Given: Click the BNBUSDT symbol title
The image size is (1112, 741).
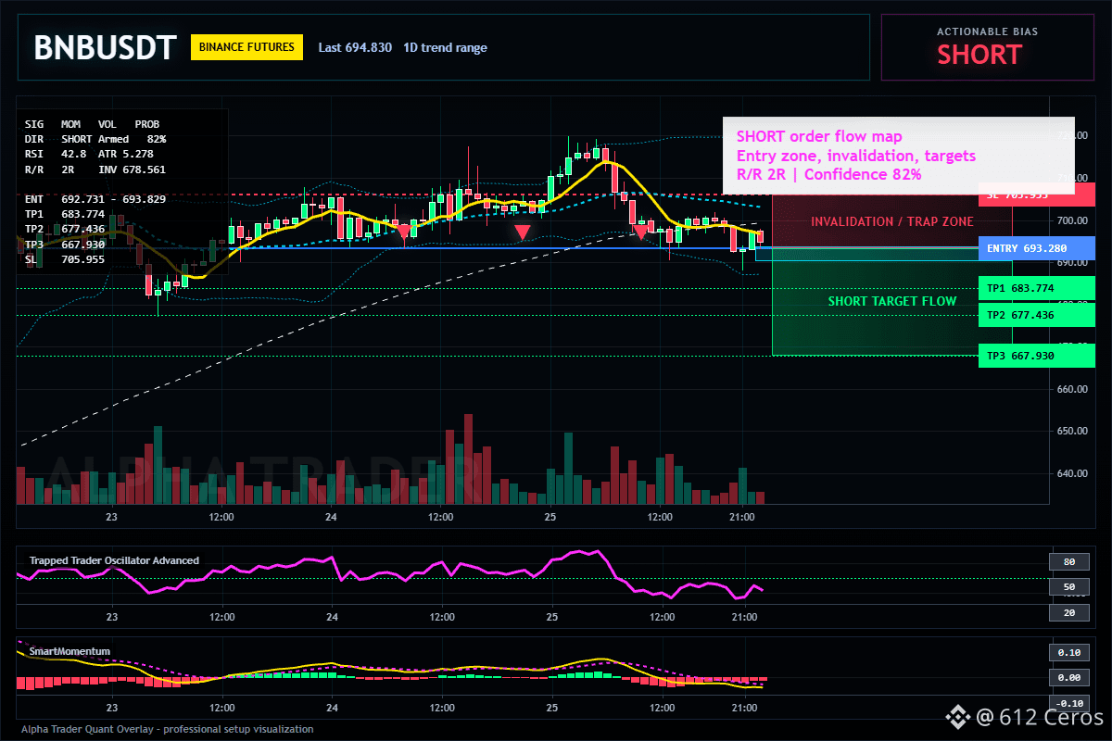Looking at the screenshot, I should 105,47.
